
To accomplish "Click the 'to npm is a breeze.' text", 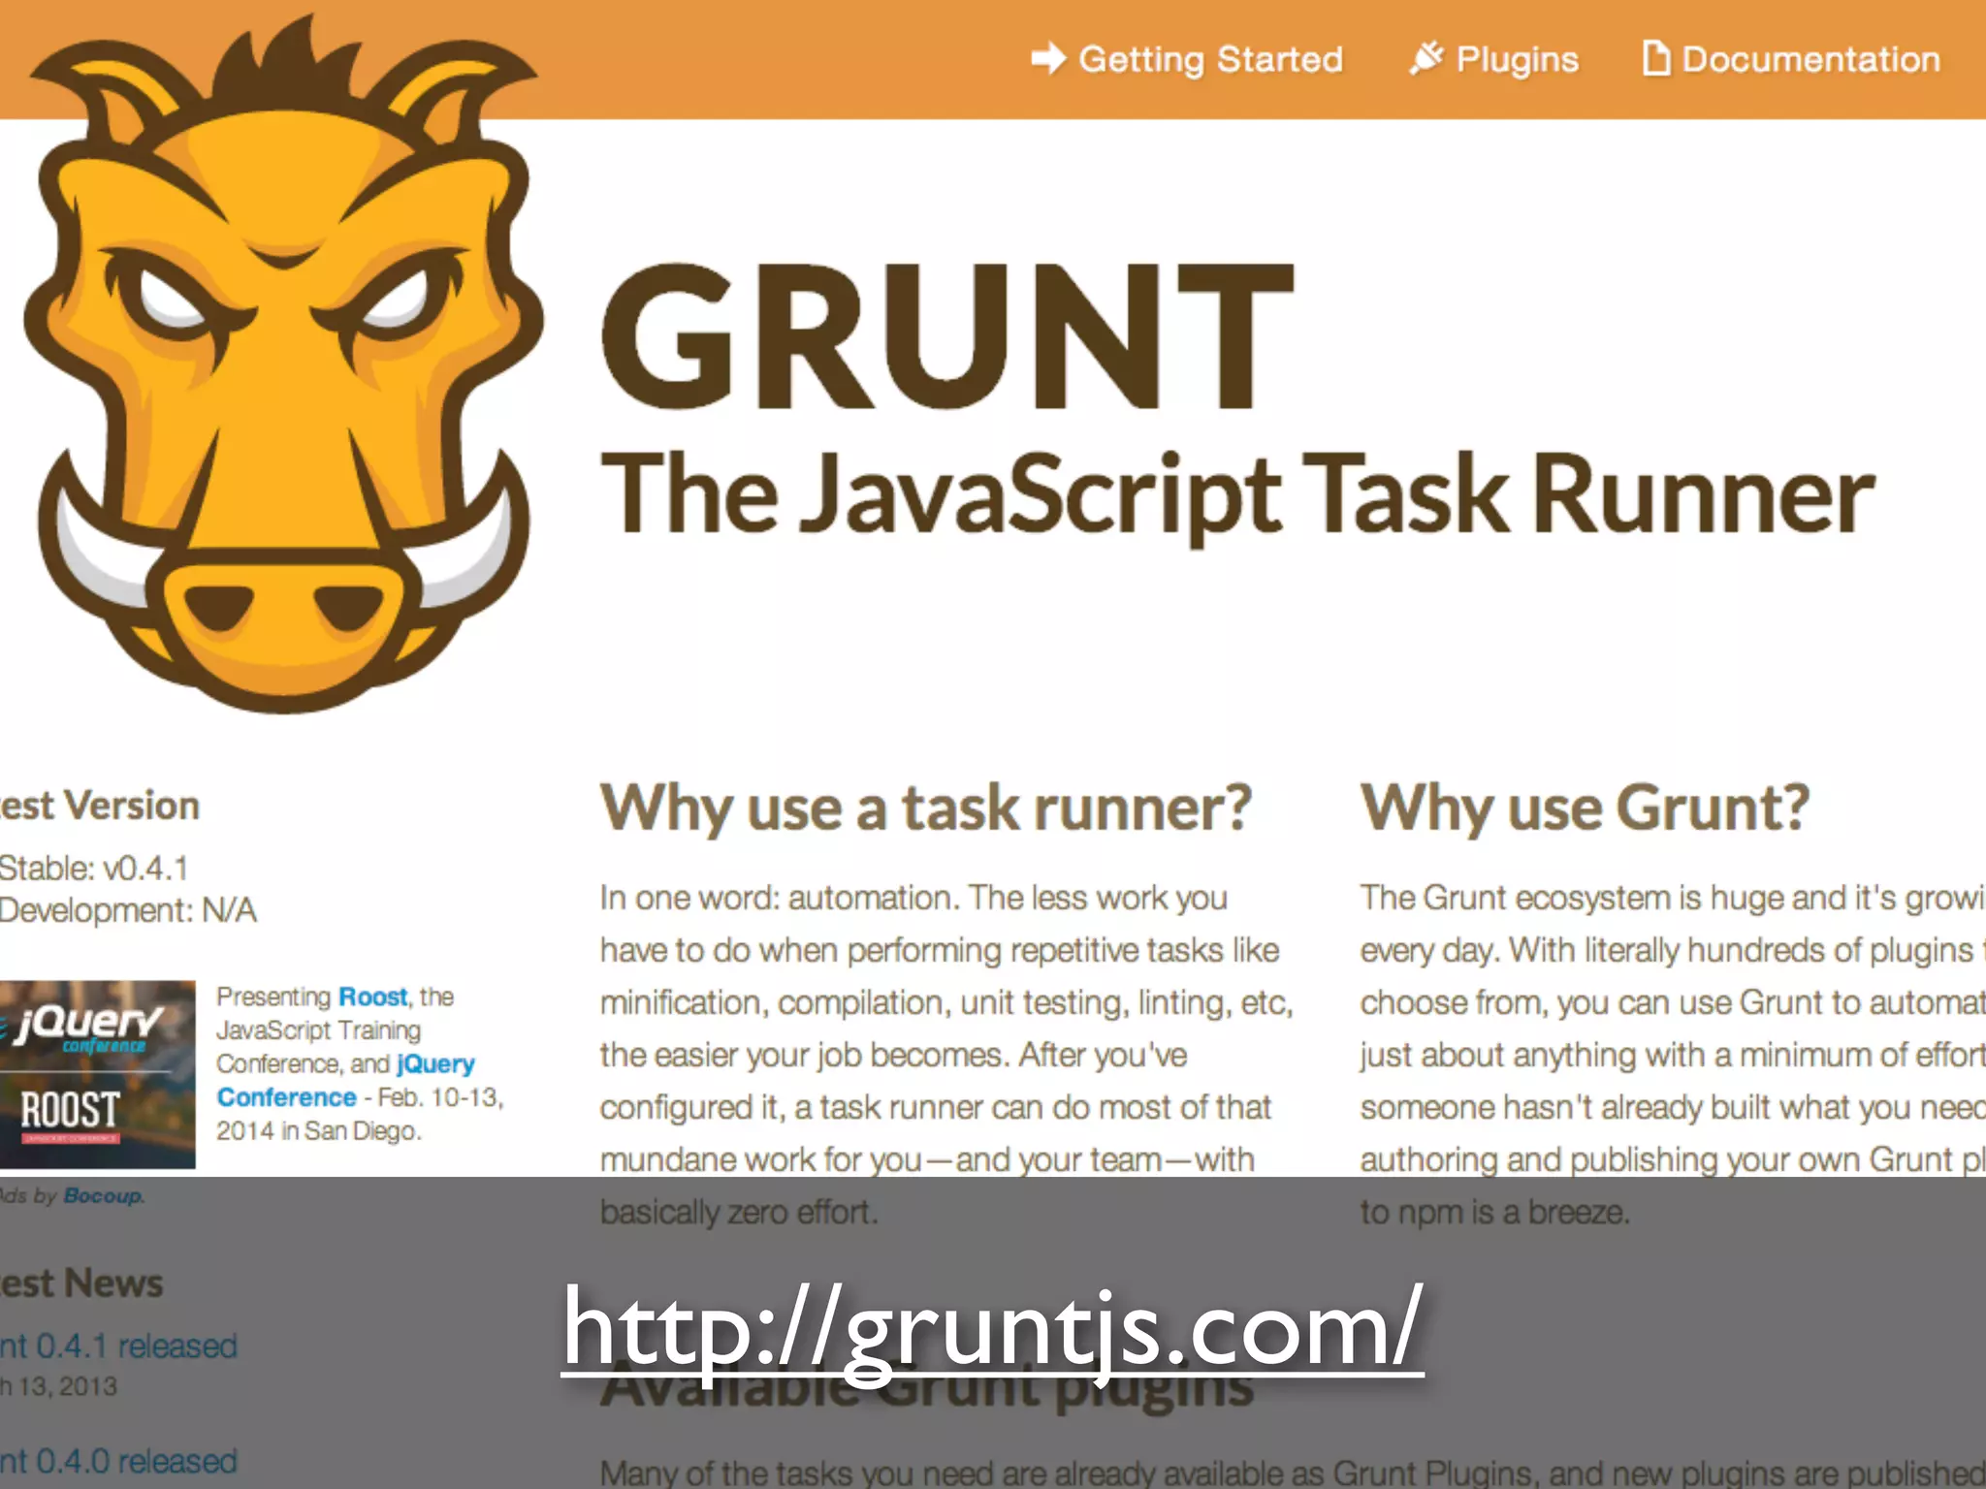I will tap(1494, 1213).
